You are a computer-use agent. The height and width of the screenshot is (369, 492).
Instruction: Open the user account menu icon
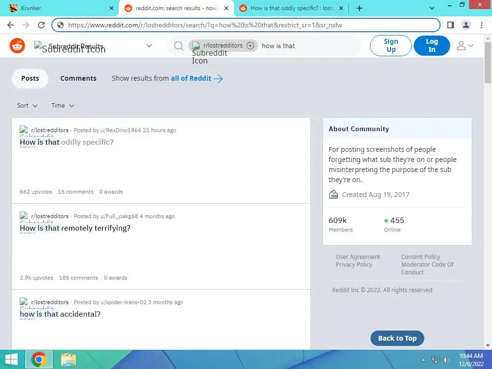pyautogui.click(x=465, y=46)
